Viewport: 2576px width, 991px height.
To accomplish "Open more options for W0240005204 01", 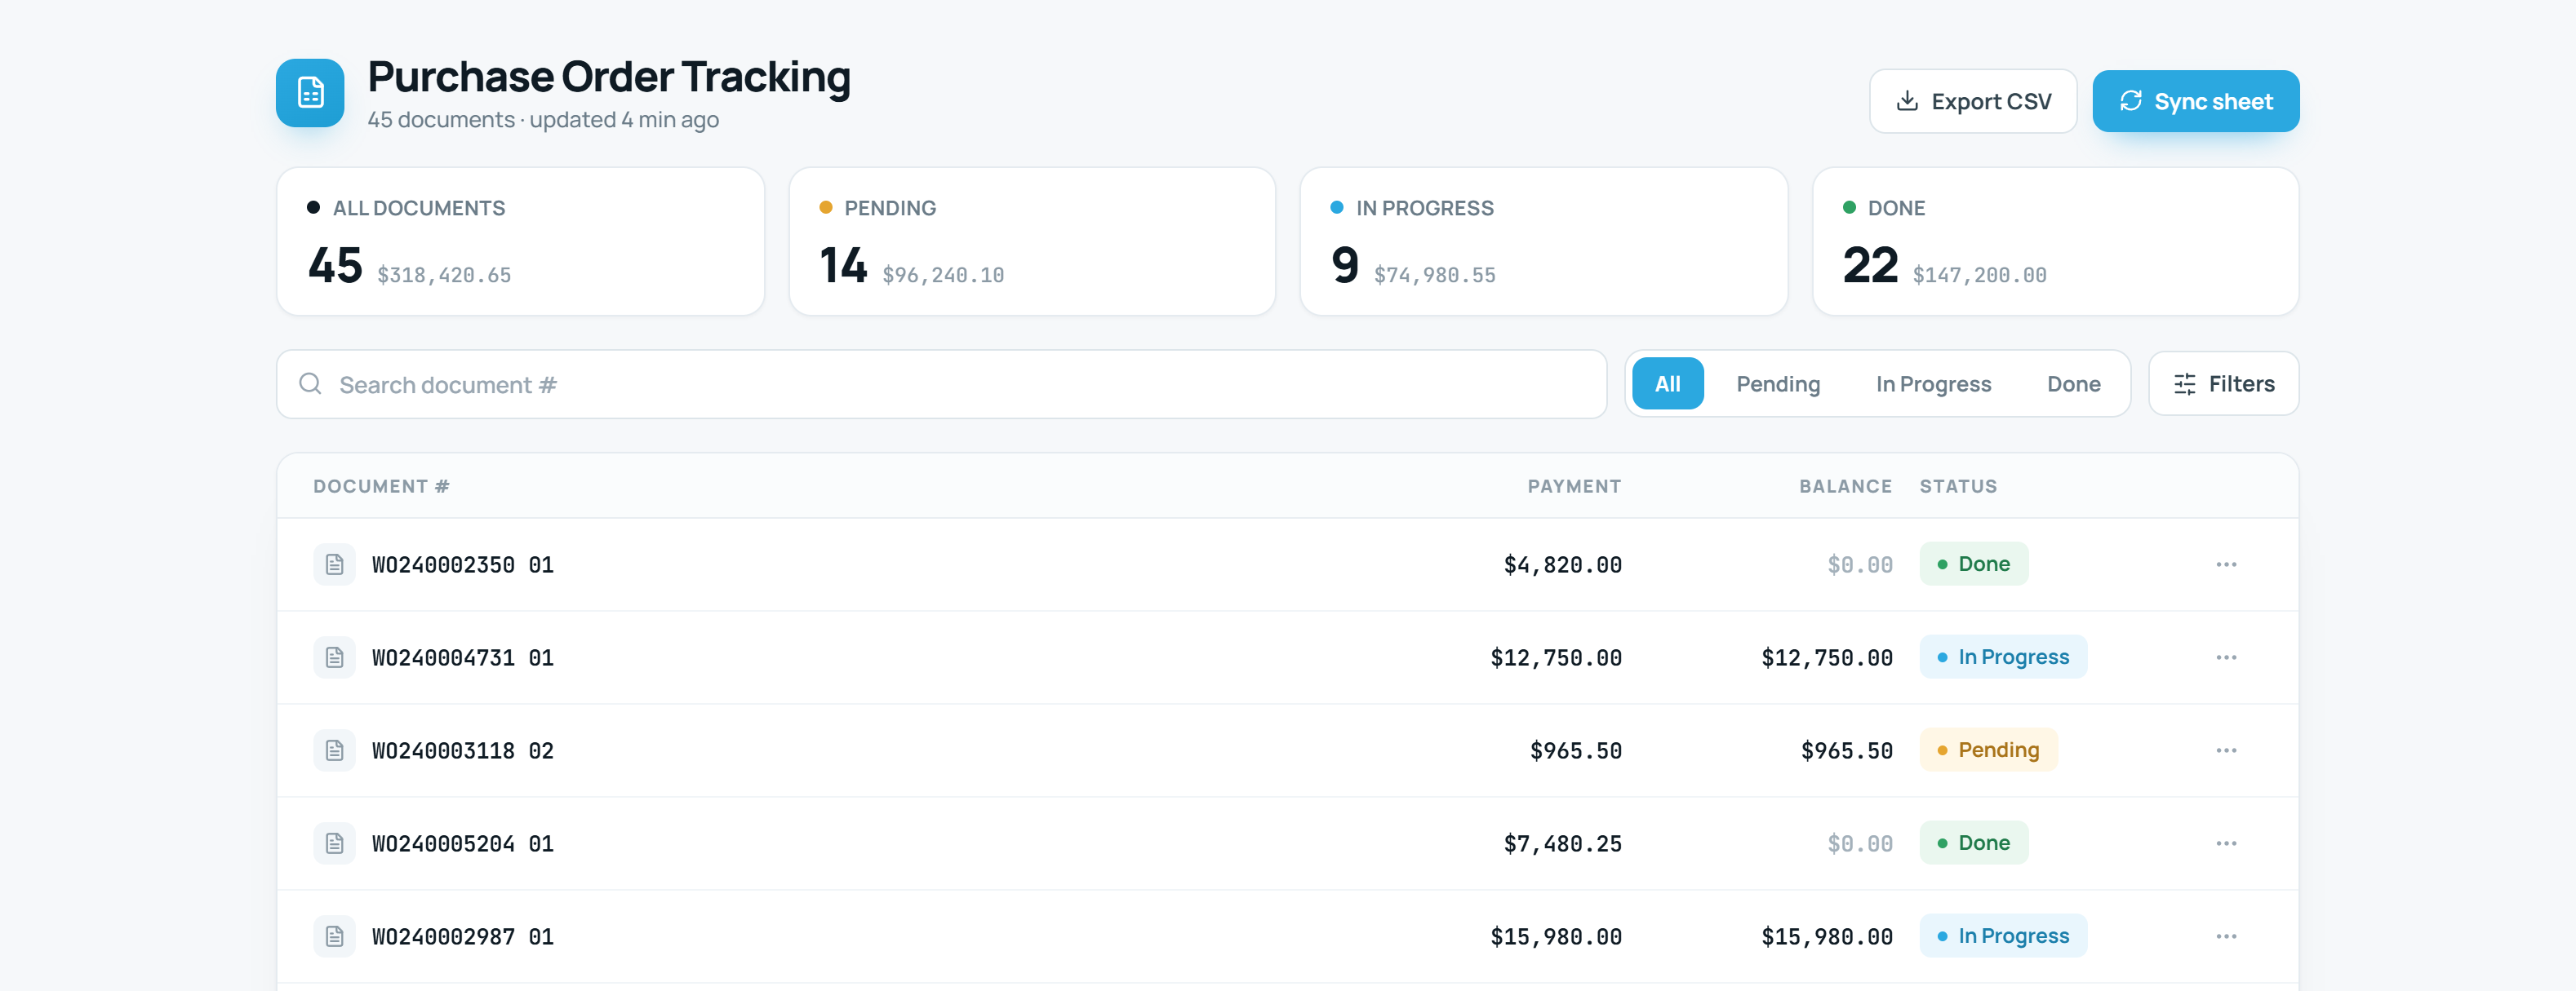I will coord(2226,843).
